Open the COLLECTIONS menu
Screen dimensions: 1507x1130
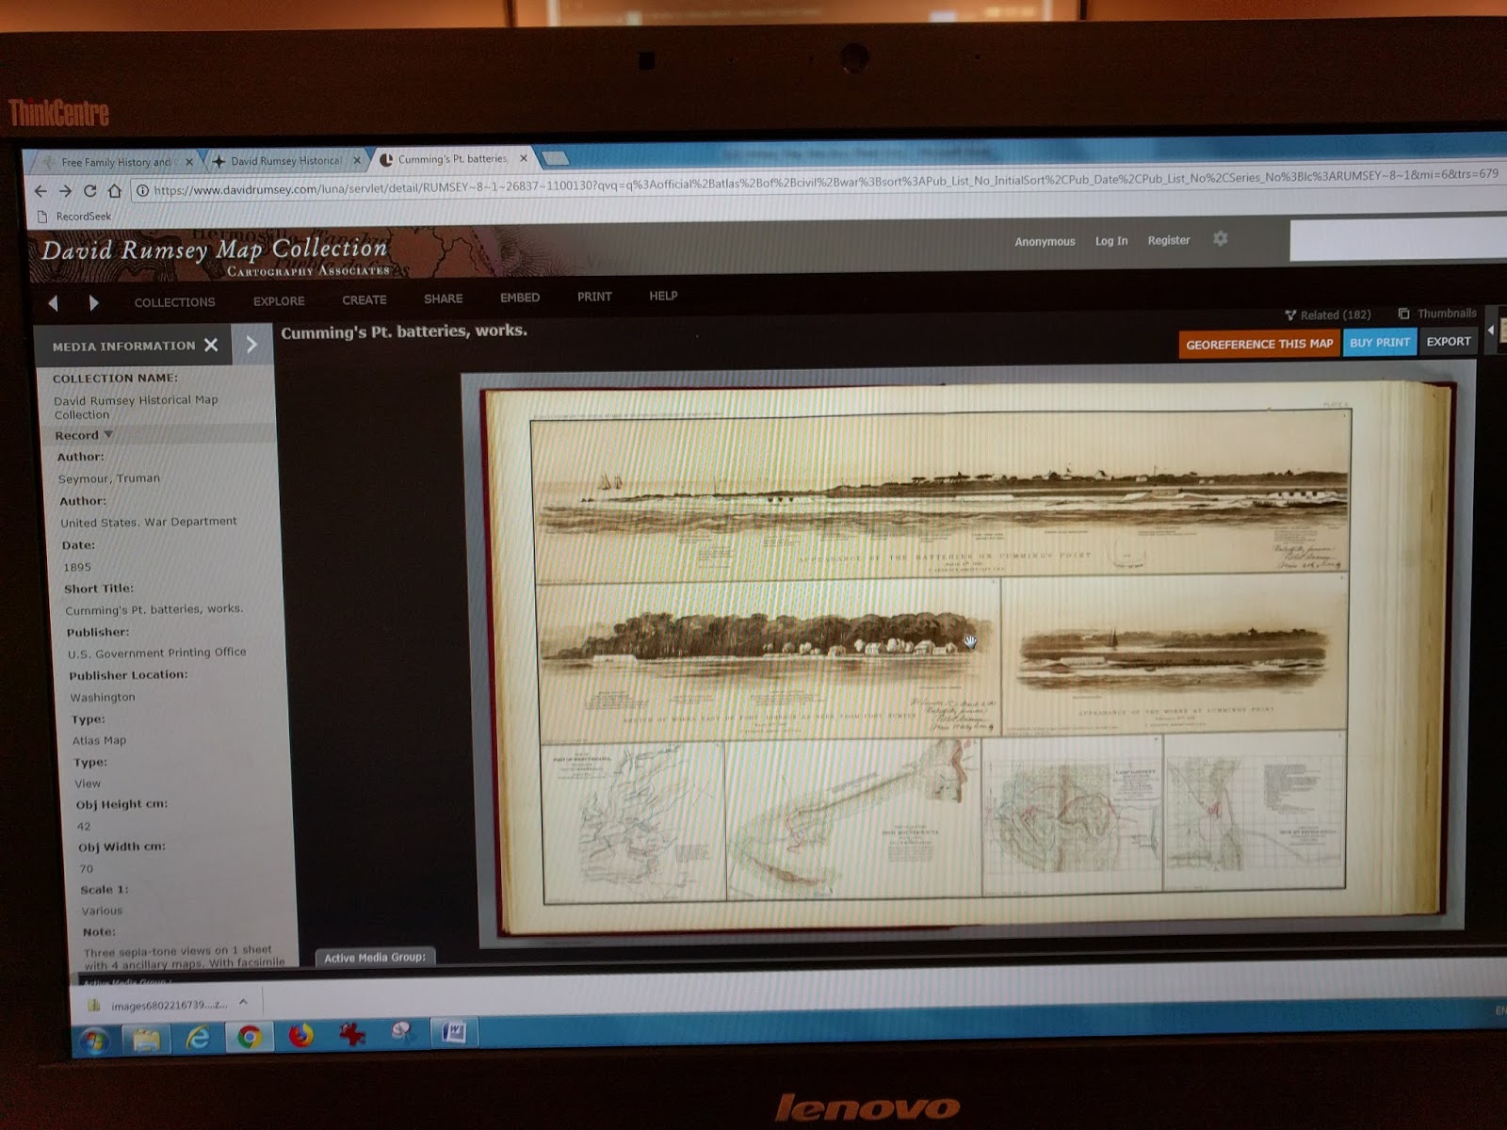pos(174,302)
